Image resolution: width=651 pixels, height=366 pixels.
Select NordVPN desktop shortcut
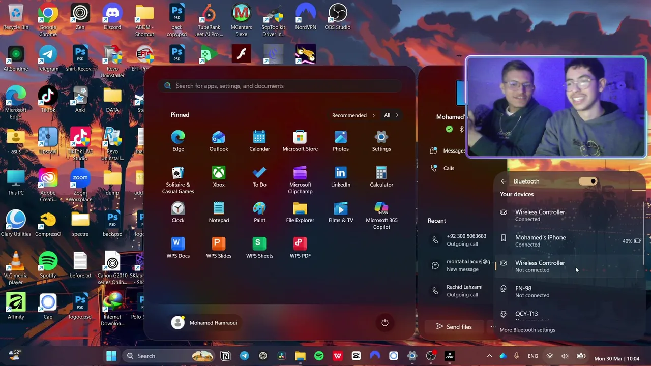point(306,17)
